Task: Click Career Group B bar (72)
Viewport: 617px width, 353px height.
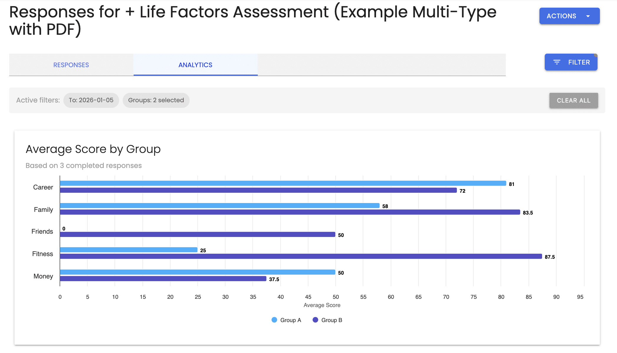Action: pos(258,190)
